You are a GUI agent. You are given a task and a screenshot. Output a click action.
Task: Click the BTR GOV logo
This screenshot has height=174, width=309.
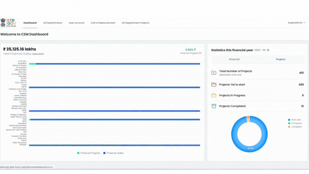point(8,23)
